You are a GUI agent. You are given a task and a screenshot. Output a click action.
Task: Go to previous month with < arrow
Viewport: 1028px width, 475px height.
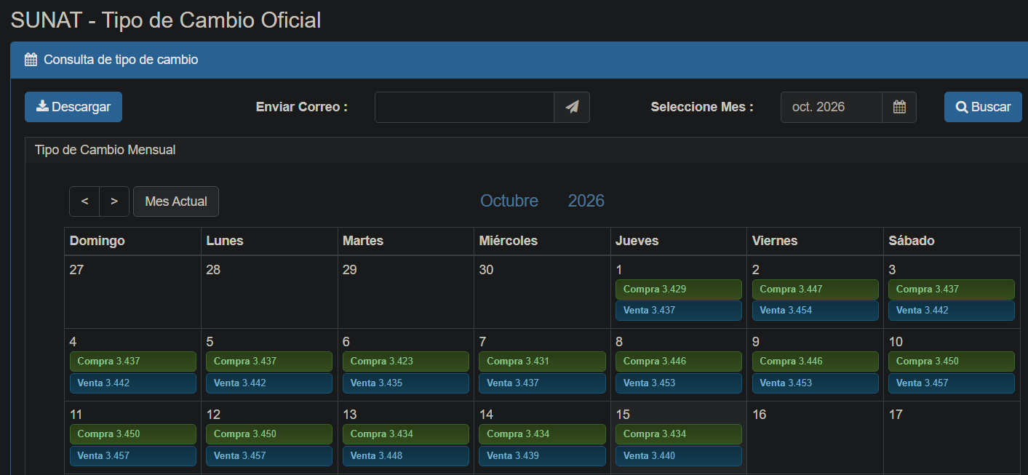[x=84, y=201]
